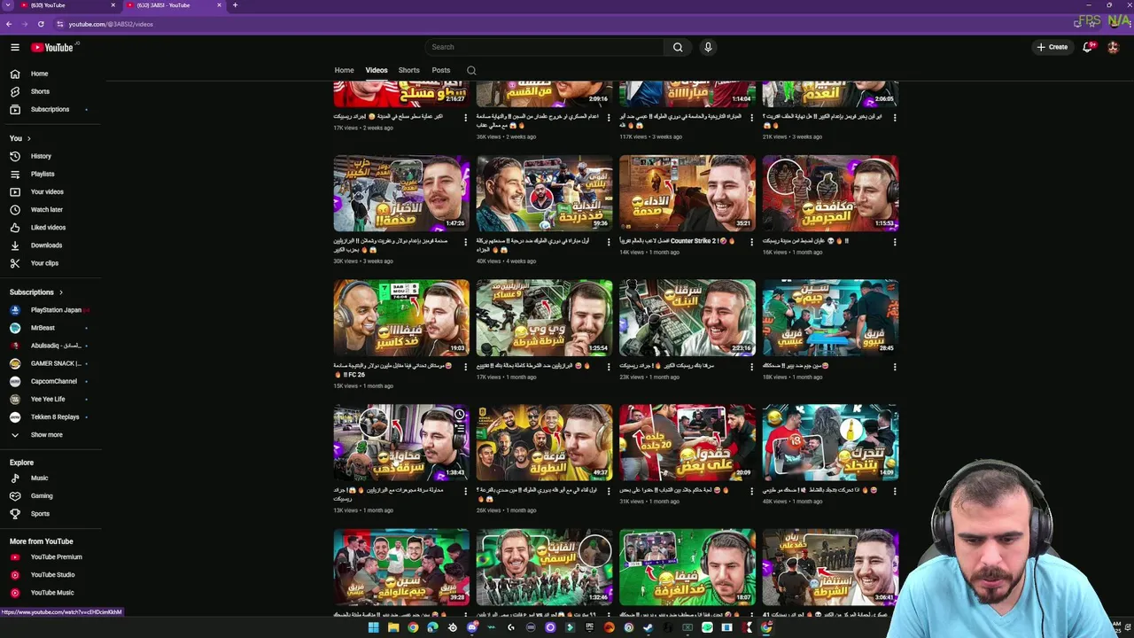Open the Subscriptions page from the sidebar
Viewport: 1134px width, 638px height.
coord(50,109)
